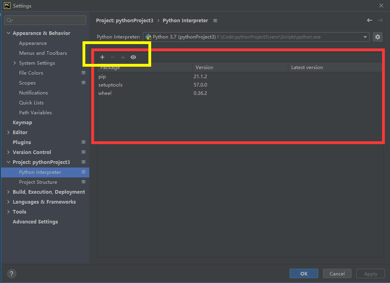The image size is (390, 283).
Task: Select Python Interpreter in the tree
Action: click(45, 172)
